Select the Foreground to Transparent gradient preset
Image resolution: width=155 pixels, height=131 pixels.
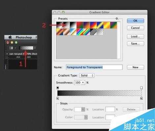(x=67, y=25)
